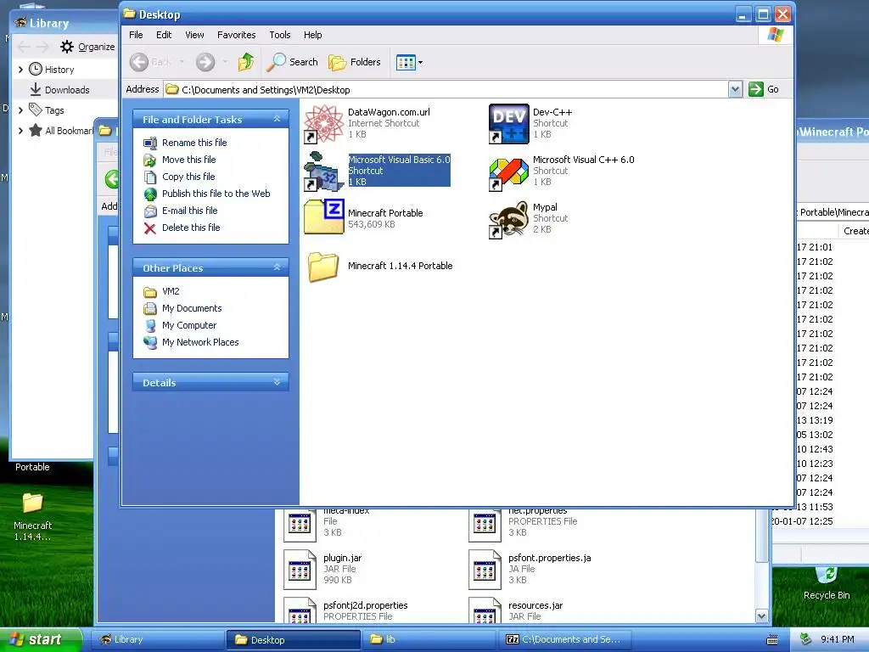Screen dimensions: 869x652
Task: Expand All Bookmarks arrow in Library
Action: [20, 131]
